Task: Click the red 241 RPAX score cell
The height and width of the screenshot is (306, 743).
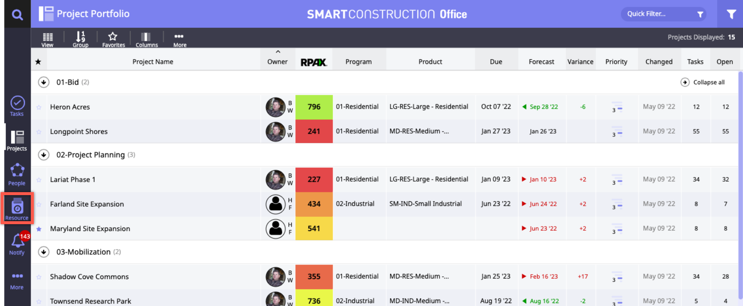Action: pyautogui.click(x=314, y=131)
